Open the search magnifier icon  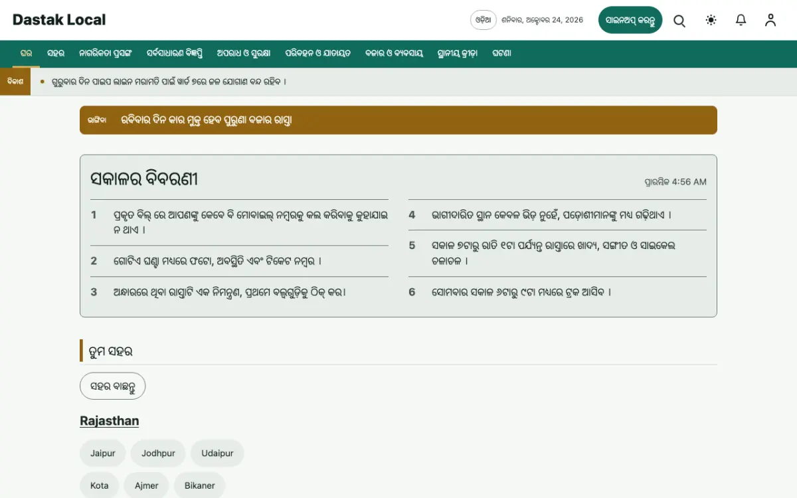pos(679,20)
